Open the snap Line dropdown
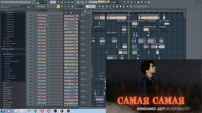 [x=80, y=6]
